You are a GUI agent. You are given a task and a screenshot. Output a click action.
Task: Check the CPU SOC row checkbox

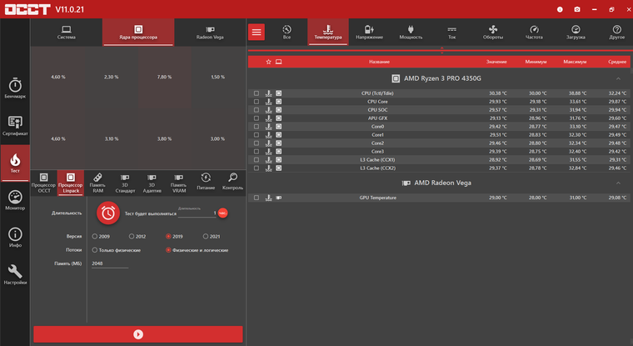(257, 110)
